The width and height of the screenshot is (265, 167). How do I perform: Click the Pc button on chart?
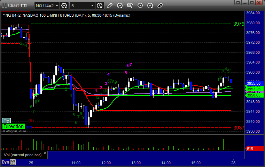coord(6,121)
